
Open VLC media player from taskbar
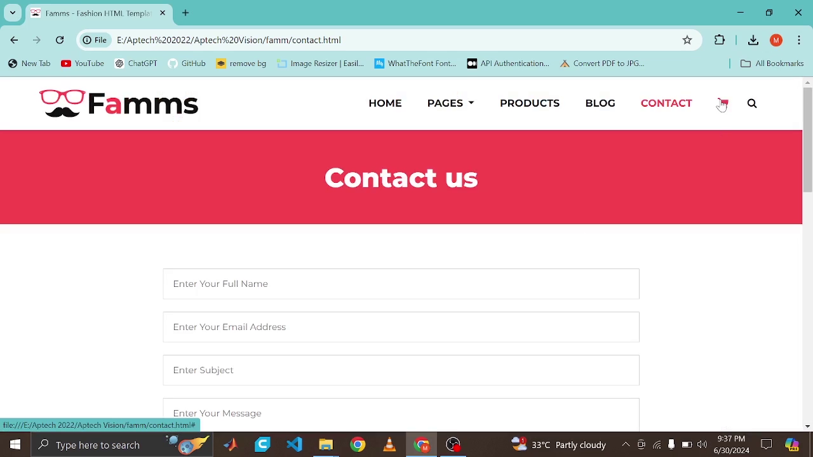tap(390, 445)
